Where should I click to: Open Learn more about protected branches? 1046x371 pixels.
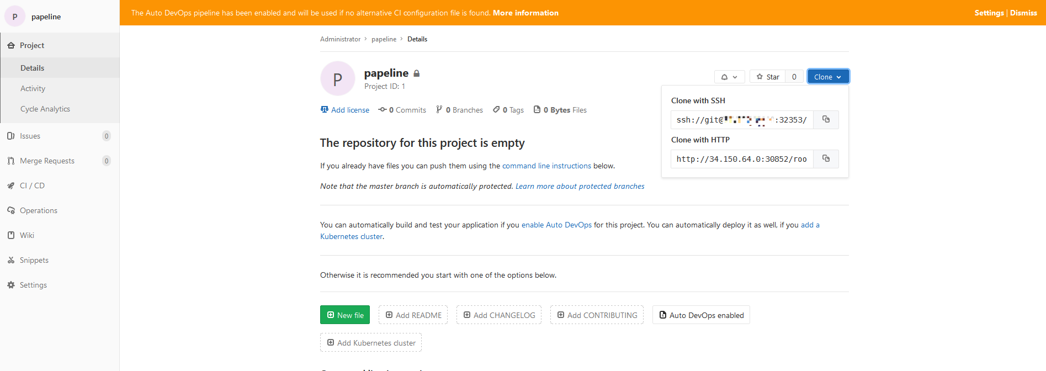pyautogui.click(x=580, y=186)
